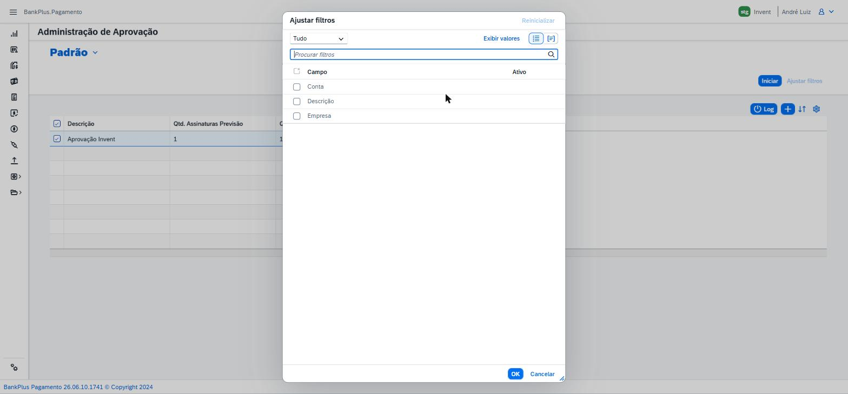Click the stg environment badge
The height and width of the screenshot is (394, 848).
tap(744, 12)
